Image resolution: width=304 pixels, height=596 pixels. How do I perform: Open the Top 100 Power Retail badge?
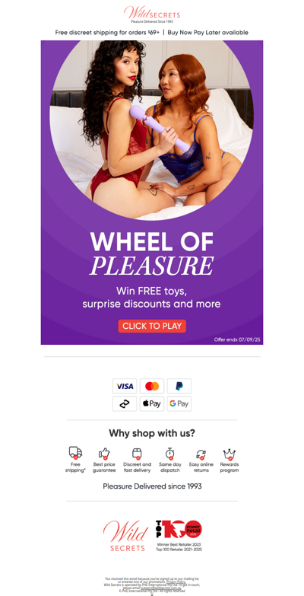[x=179, y=536]
